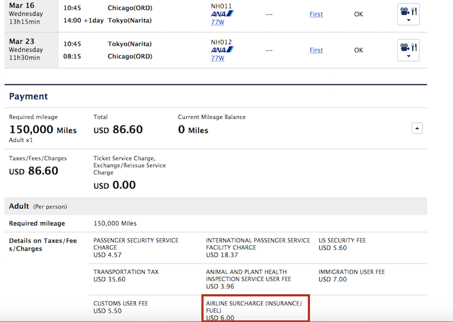Click the Payment section heading

[x=28, y=96]
